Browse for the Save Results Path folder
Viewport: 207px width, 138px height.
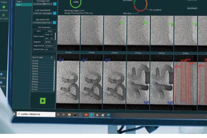pyautogui.click(x=55, y=23)
